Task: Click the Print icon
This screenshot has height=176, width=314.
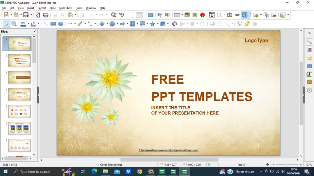Action: click(x=46, y=15)
